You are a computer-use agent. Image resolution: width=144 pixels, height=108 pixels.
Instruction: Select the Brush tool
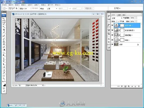click(x=4, y=39)
